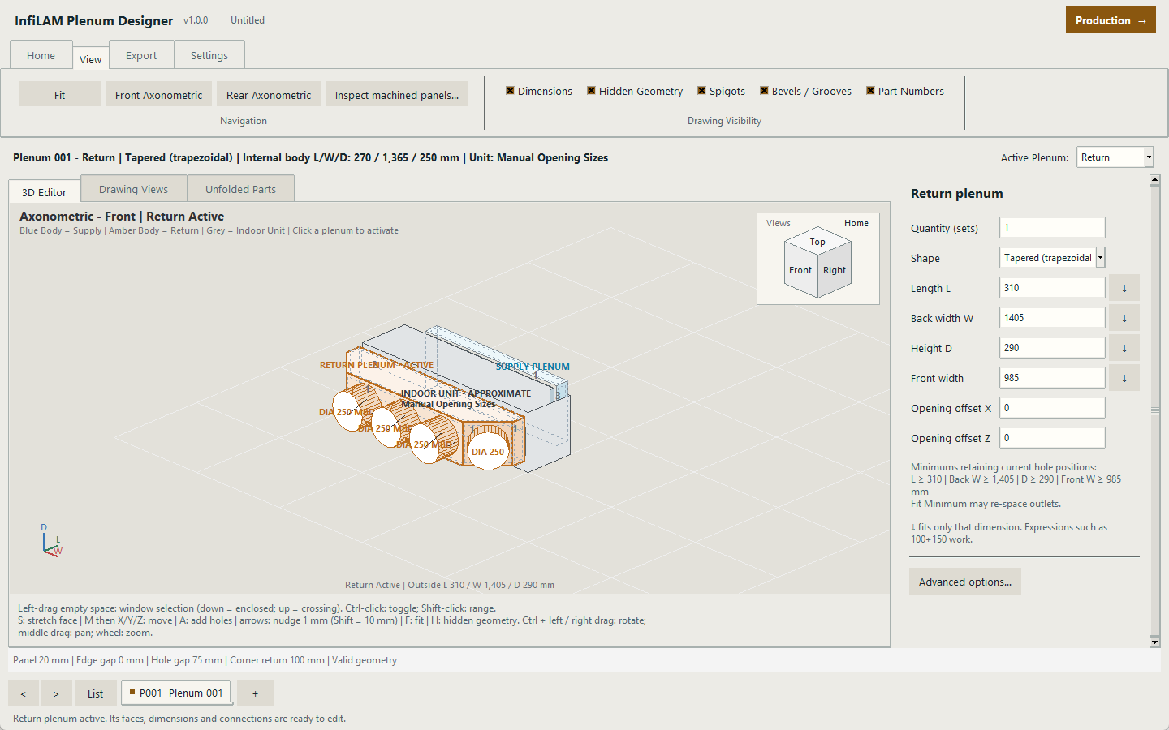Switch to Front Axonometric view
This screenshot has height=730, width=1169.
coord(159,95)
